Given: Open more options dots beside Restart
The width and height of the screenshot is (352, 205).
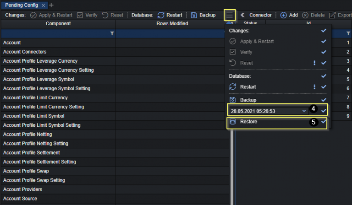Looking at the screenshot, I should (x=314, y=86).
